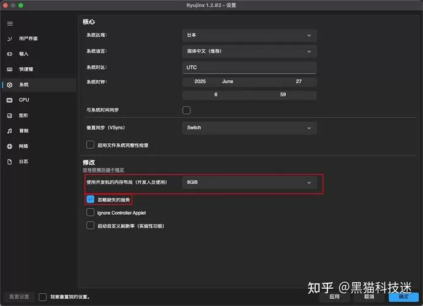Enable 启动自定义刷新率 checkbox

coord(90,225)
